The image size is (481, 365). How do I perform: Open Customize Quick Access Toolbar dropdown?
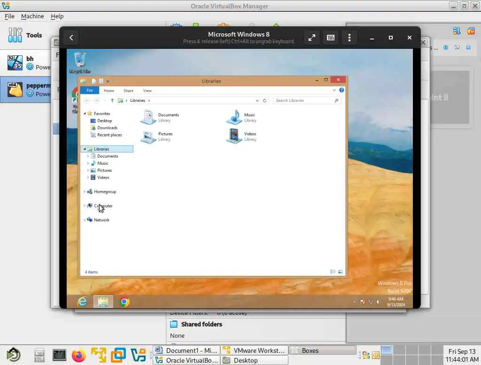108,81
